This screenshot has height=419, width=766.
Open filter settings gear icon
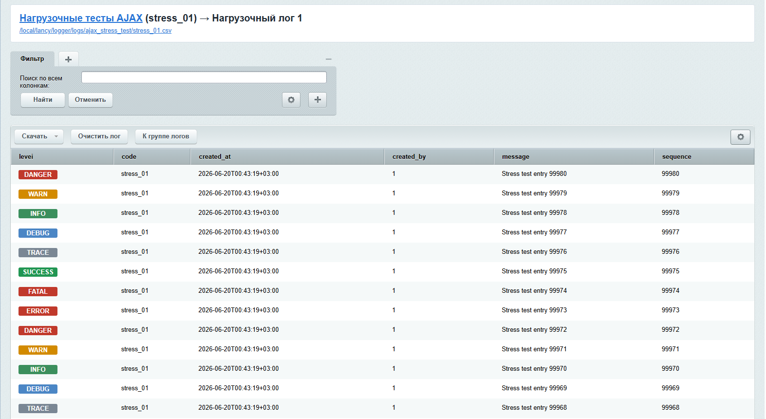pyautogui.click(x=291, y=100)
